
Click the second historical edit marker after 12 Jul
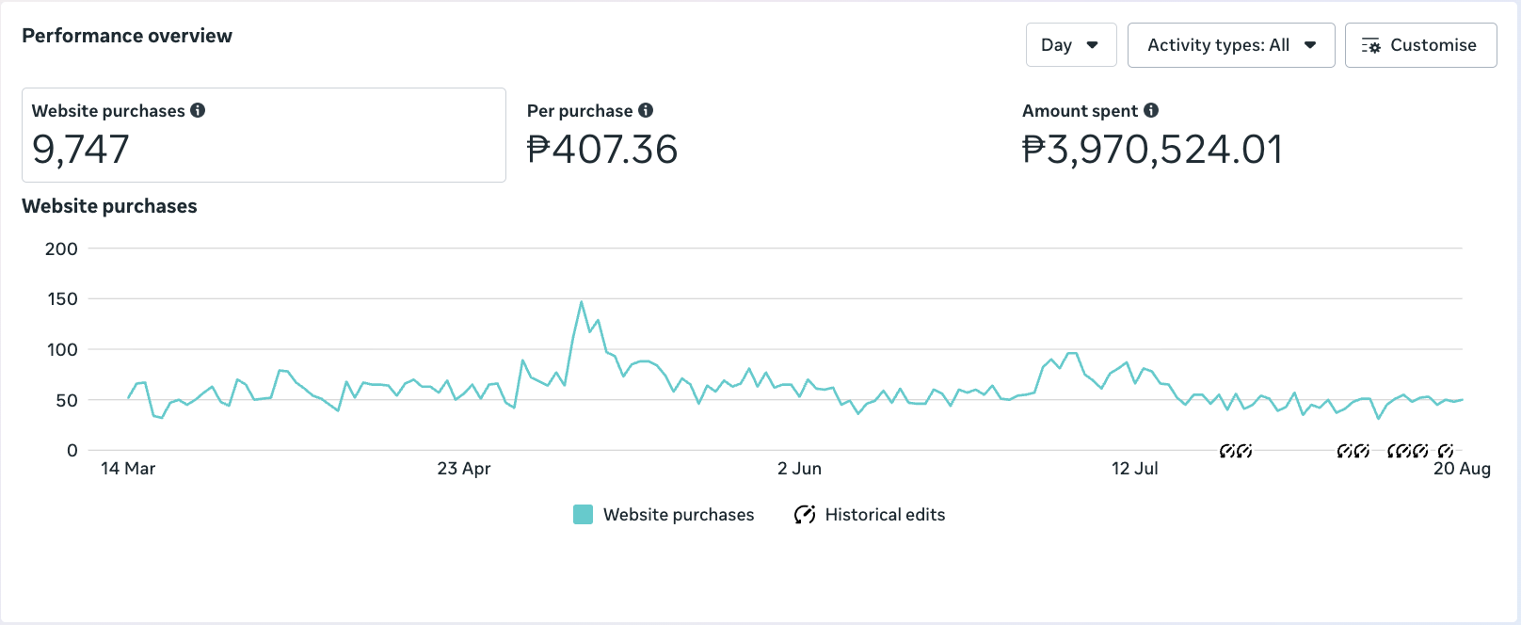coord(1244,451)
